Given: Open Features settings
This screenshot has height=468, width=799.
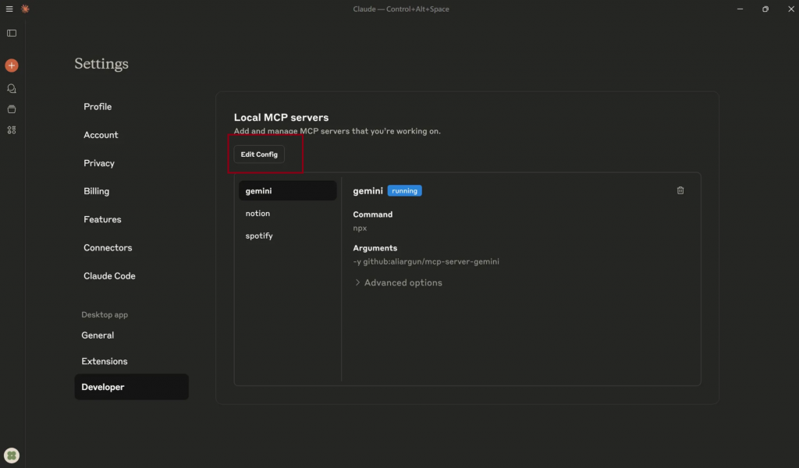Looking at the screenshot, I should point(102,219).
